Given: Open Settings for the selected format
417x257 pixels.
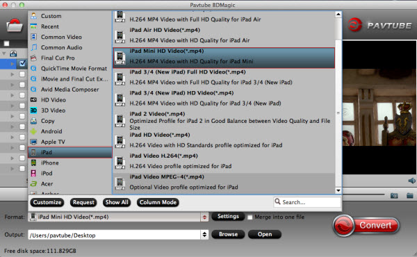Looking at the screenshot, I should [x=228, y=216].
